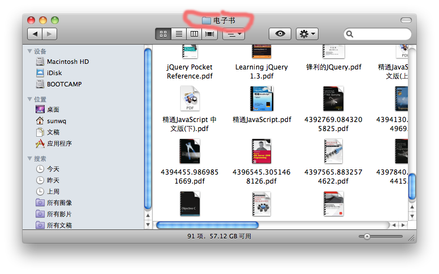Viewport: 439px width, 274px height.
Task: Collapse the 设备 section
Action: pyautogui.click(x=29, y=51)
